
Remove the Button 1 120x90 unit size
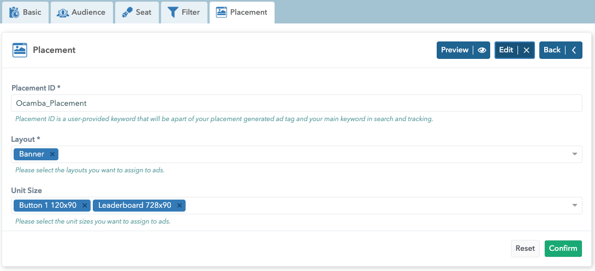(x=85, y=206)
